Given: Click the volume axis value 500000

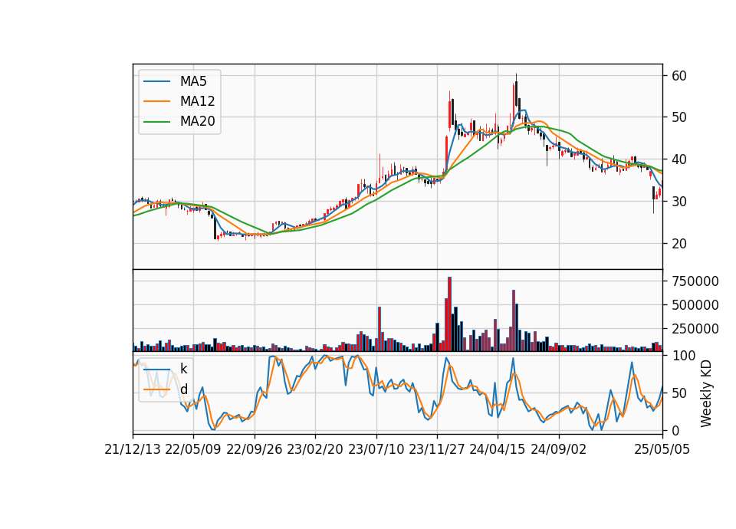Looking at the screenshot, I should pyautogui.click(x=695, y=305).
